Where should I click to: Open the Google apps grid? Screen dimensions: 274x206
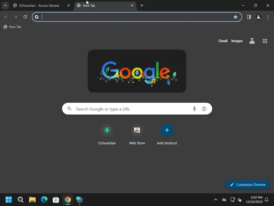pyautogui.click(x=265, y=41)
